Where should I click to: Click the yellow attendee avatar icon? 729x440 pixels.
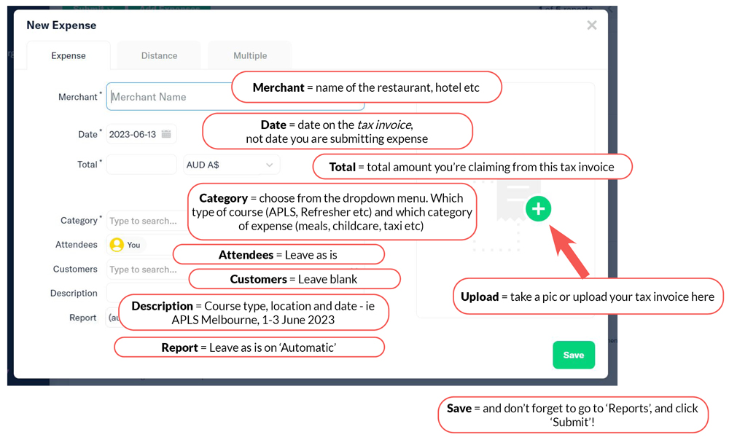click(x=117, y=245)
